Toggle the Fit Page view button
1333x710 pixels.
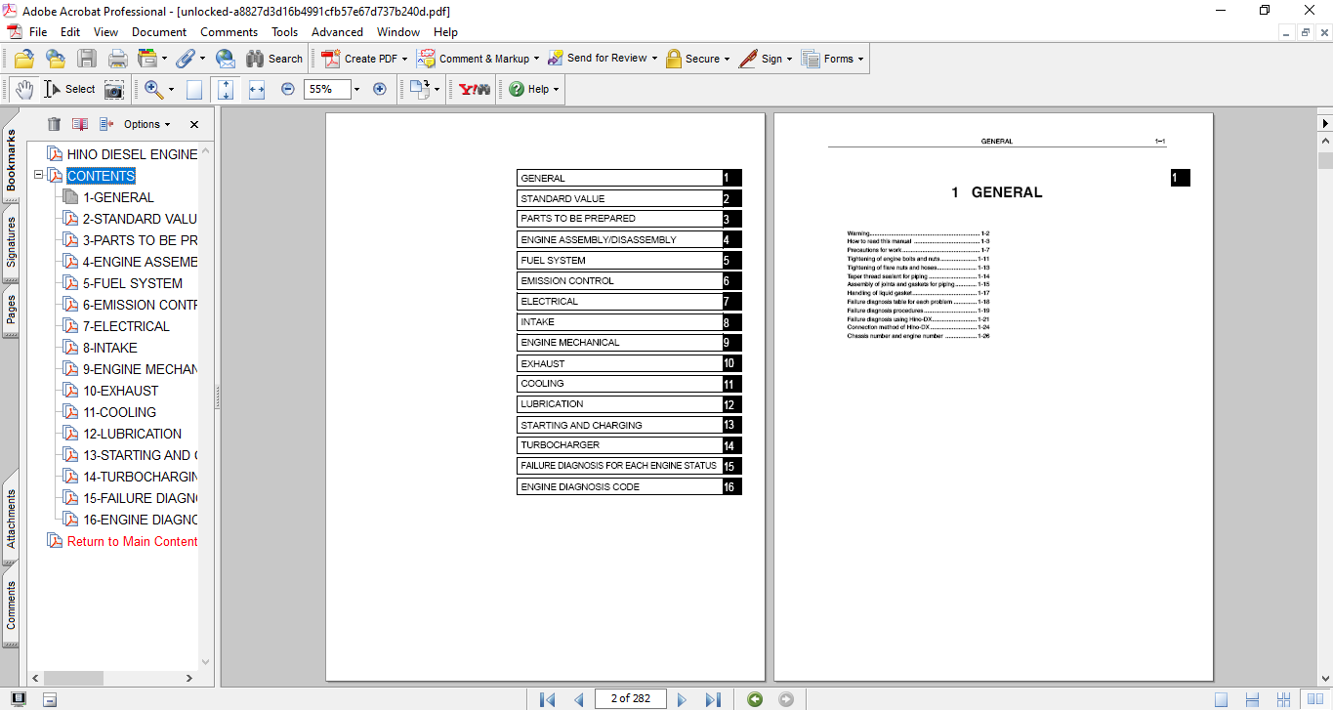226,89
